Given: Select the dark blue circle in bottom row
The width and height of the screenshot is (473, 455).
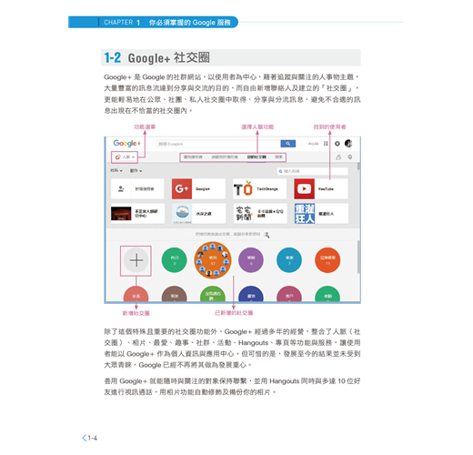Looking at the screenshot, I should pos(251,294).
